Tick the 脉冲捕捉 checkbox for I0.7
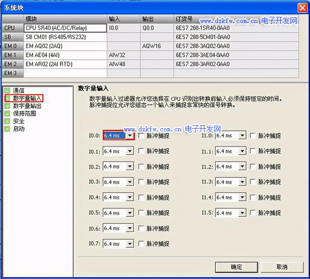Viewport: 310px width, 279px height. coord(141,244)
